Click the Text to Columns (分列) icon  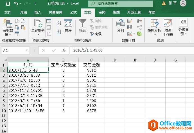[120, 26]
